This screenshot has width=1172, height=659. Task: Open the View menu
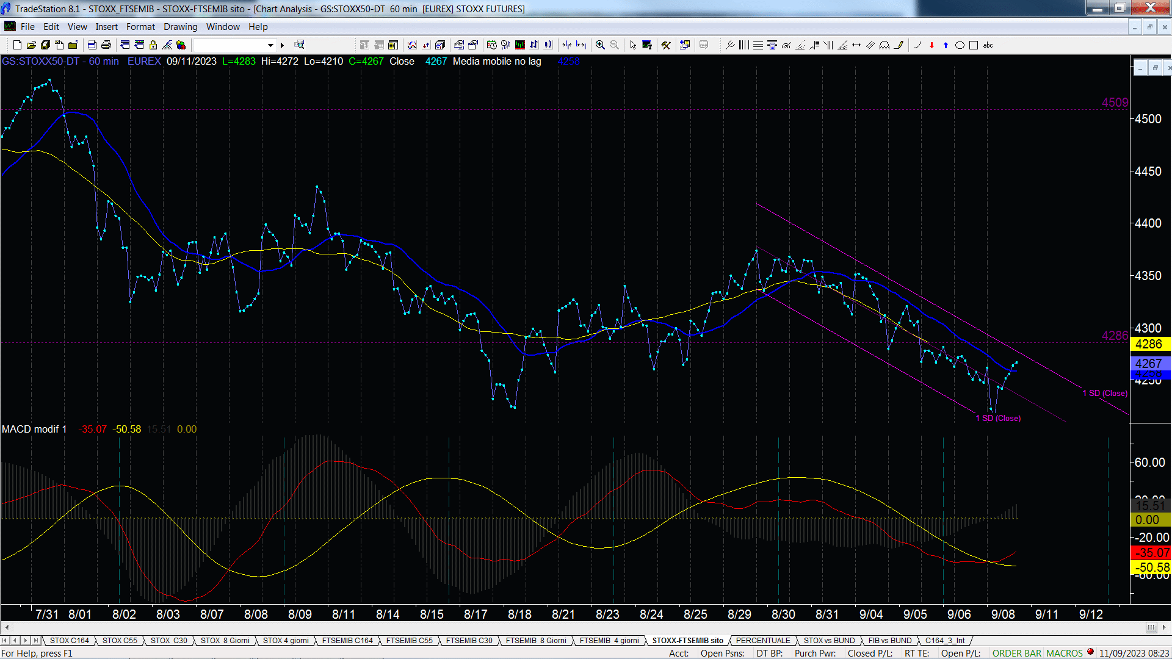78,27
